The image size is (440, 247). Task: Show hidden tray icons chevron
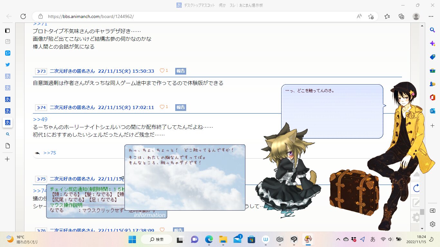(x=338, y=239)
